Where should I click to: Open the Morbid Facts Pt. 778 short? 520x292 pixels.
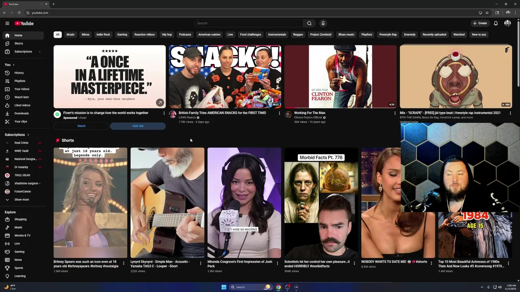(x=321, y=203)
